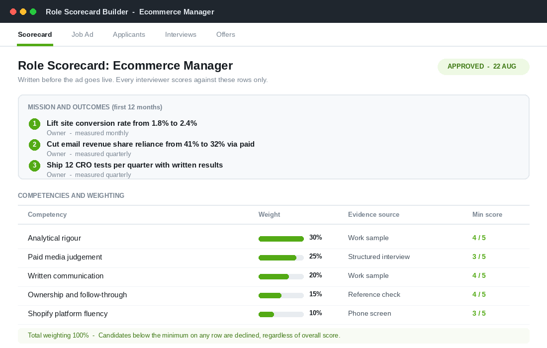Image resolution: width=547 pixels, height=348 pixels.
Task: Click the Paid media judgement weight bar
Action: 281,258
